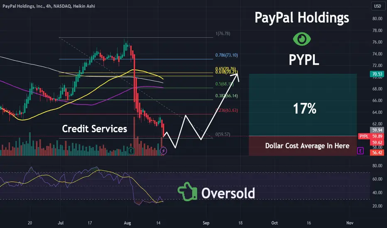The image size is (387, 228).
Task: Click 60.00 on the oscillator scale
Action: tap(377, 179)
